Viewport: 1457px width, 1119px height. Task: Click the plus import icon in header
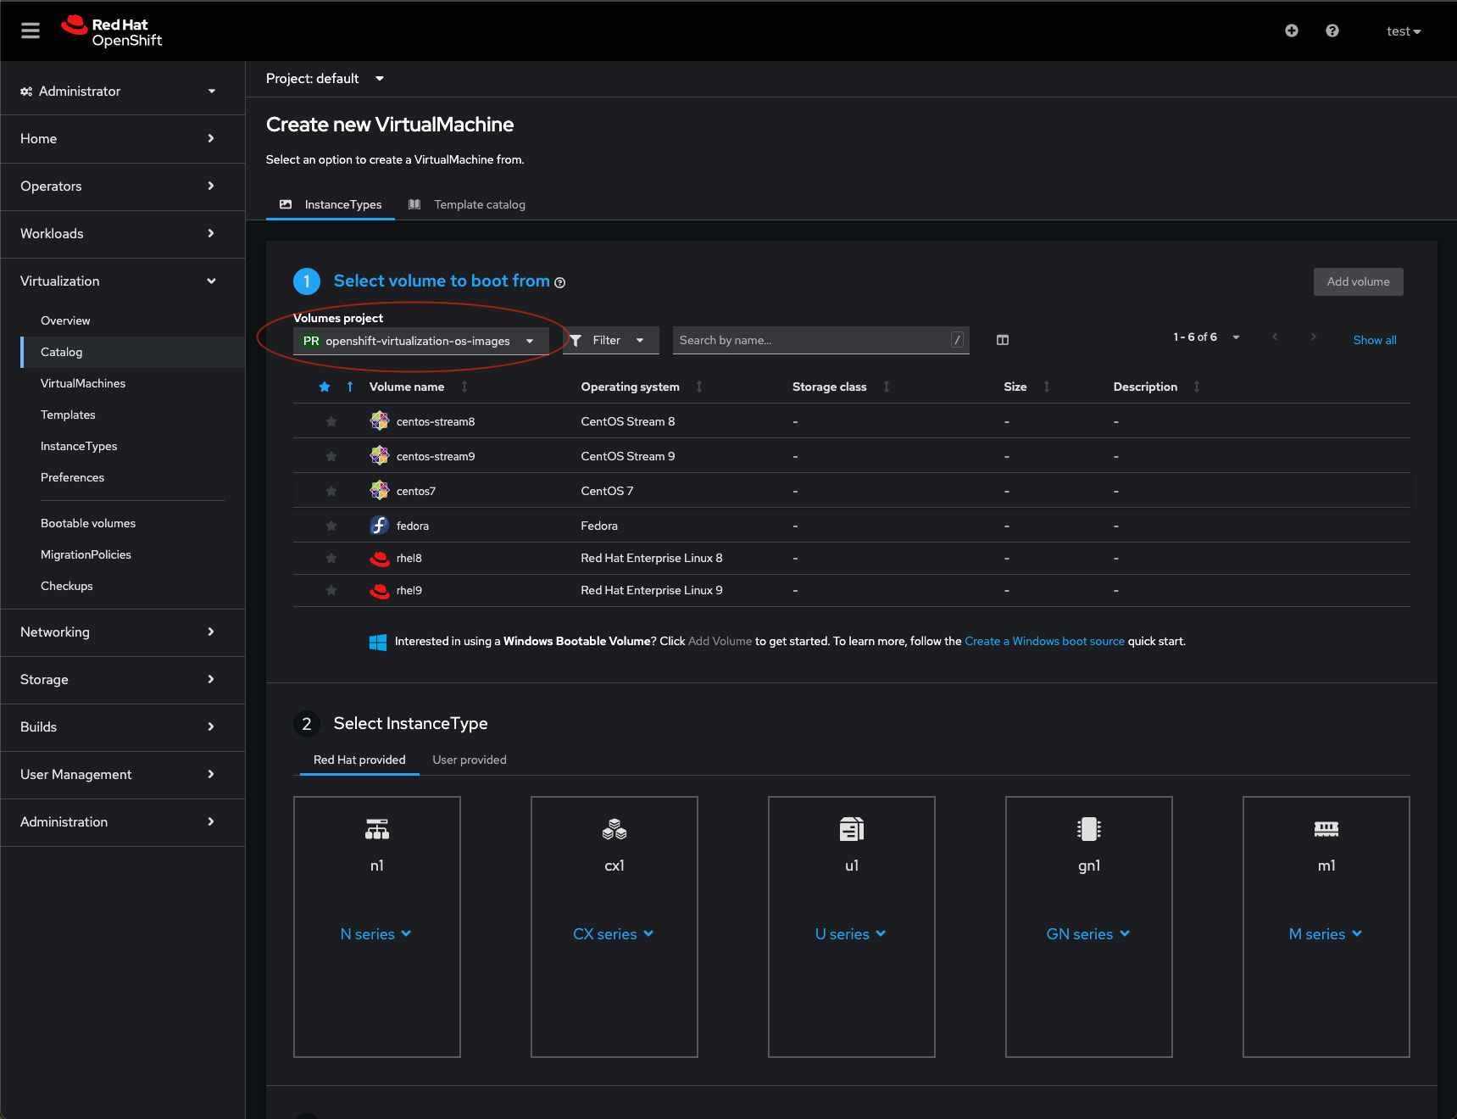1291,31
